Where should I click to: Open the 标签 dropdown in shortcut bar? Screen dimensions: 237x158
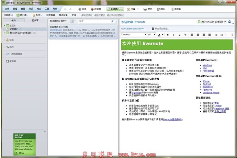(38, 15)
